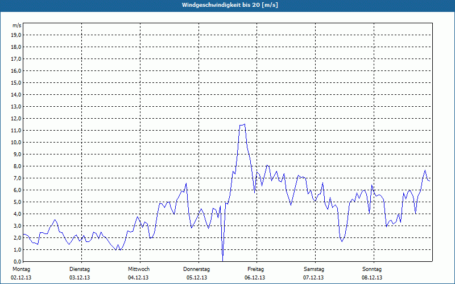Click the '17,0' axis value

[x=16, y=59]
